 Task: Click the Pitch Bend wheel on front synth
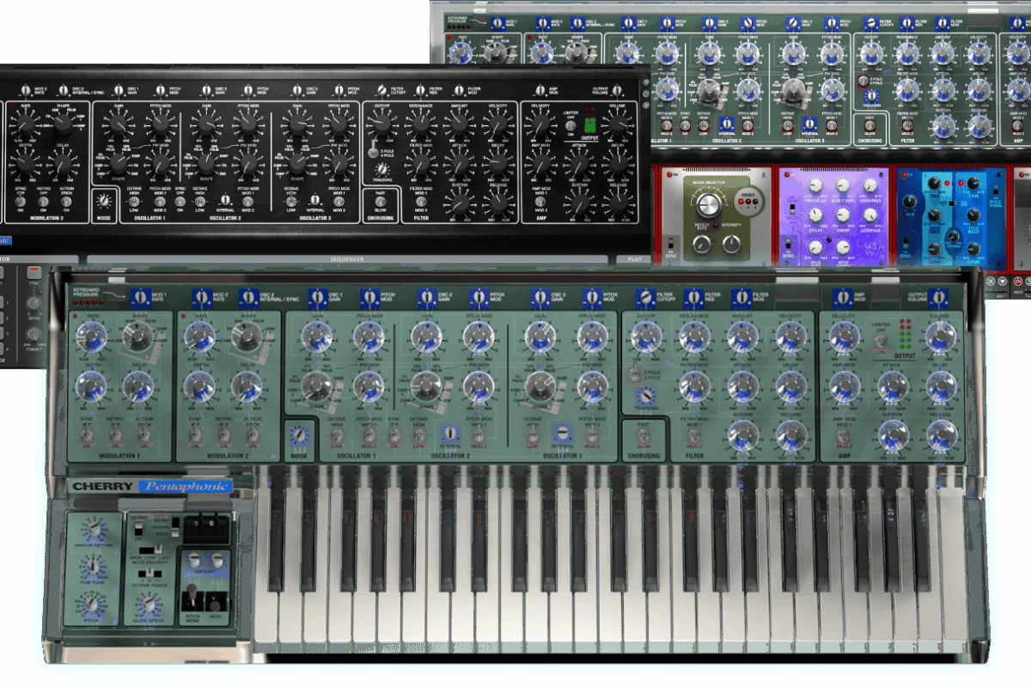click(193, 599)
